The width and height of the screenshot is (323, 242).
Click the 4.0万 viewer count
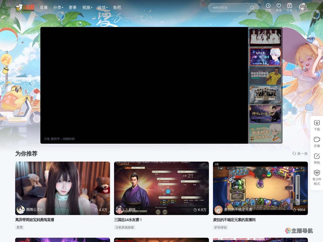101,210
